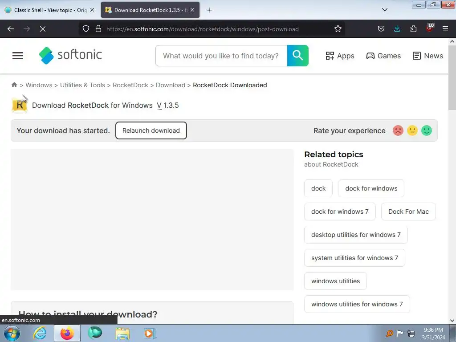
Task: Launch Internet Explorer from taskbar
Action: click(x=40, y=333)
